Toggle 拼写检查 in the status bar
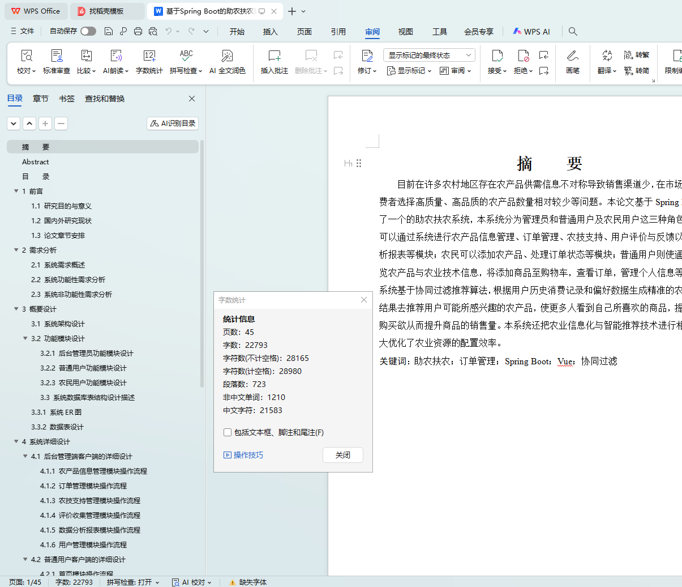 pos(132,582)
